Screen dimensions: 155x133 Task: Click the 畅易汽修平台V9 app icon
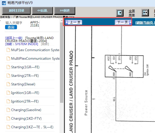4,3
